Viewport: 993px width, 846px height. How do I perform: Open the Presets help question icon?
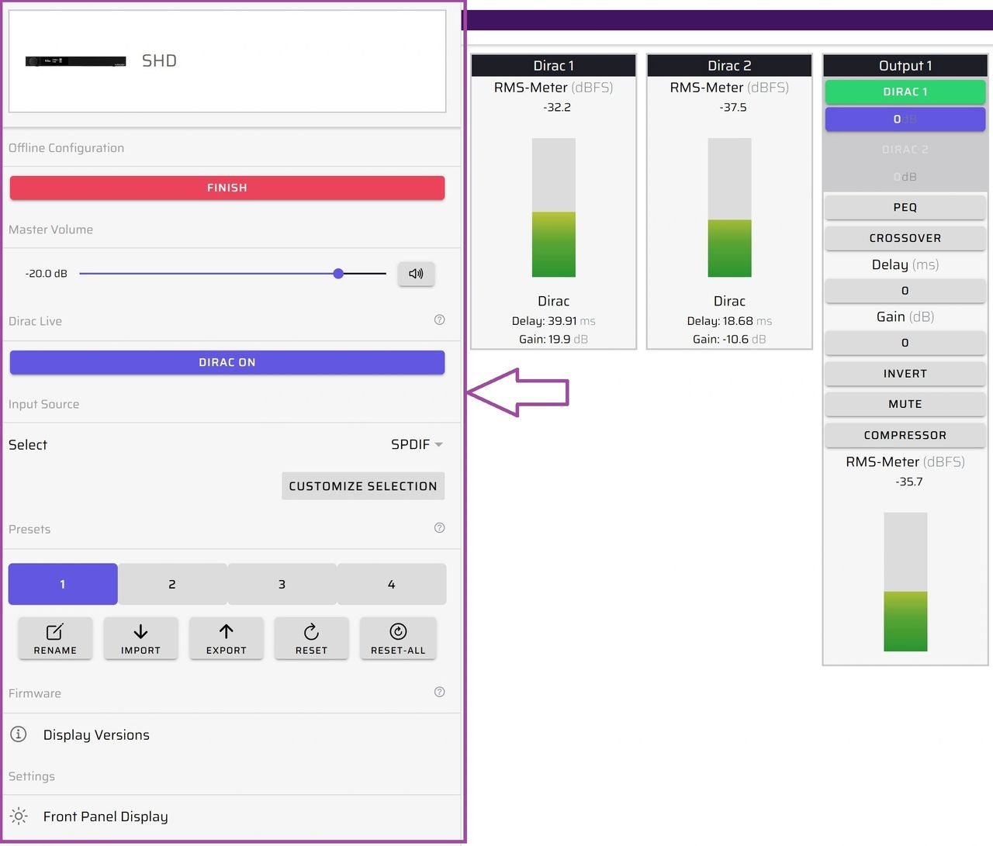click(x=439, y=527)
